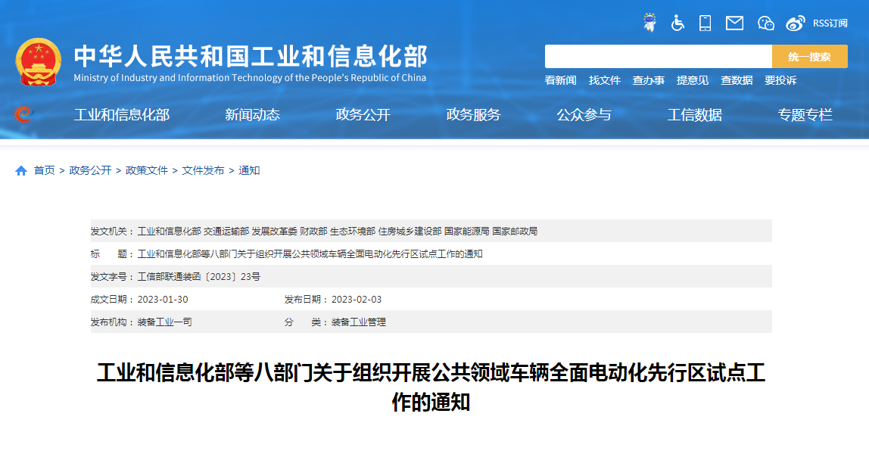Go to 通知 in breadcrumb
This screenshot has width=869, height=454.
pos(249,170)
